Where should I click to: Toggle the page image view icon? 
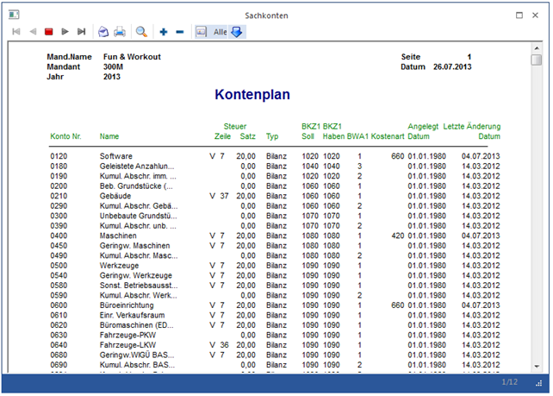click(202, 32)
